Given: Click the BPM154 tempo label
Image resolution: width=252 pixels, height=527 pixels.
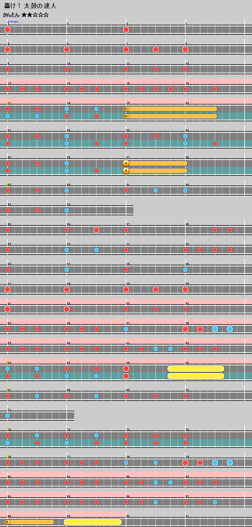Looking at the screenshot, I should [13, 22].
